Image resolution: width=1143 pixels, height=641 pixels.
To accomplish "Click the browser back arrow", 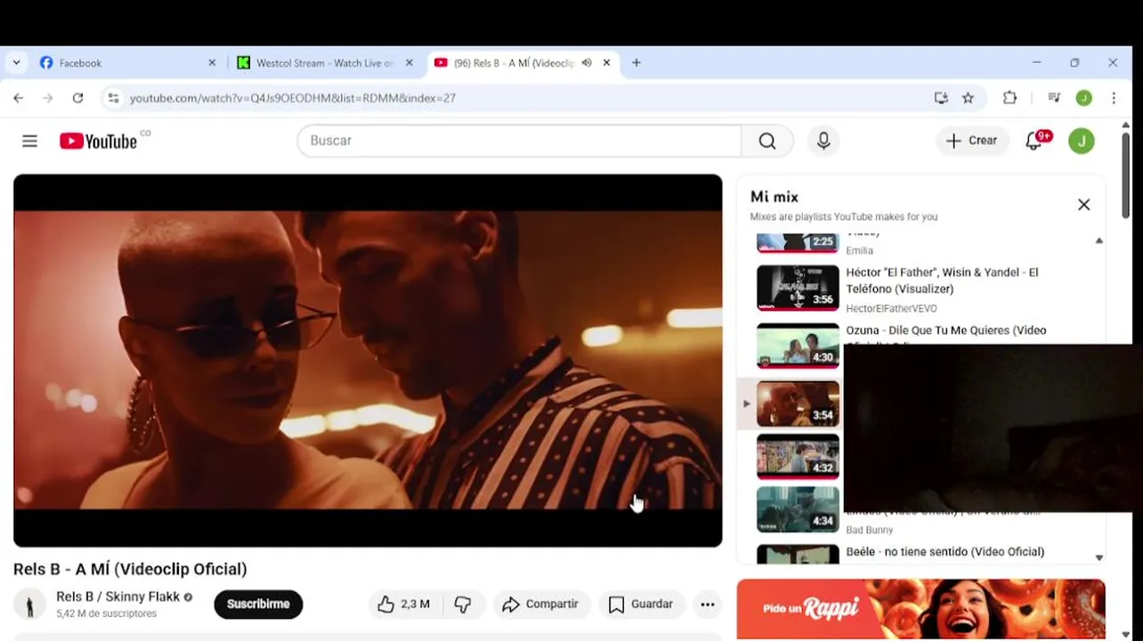I will [x=19, y=98].
